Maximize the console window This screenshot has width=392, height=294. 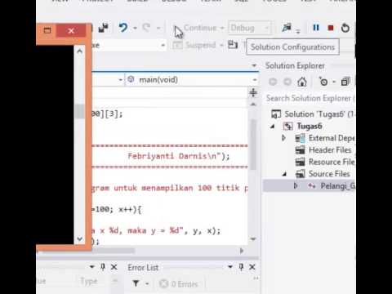tap(47, 30)
